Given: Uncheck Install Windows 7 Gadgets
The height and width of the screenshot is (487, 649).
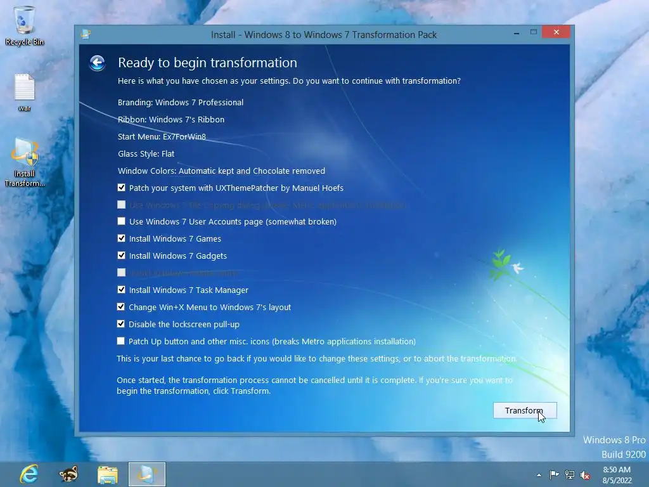Looking at the screenshot, I should click(x=121, y=255).
